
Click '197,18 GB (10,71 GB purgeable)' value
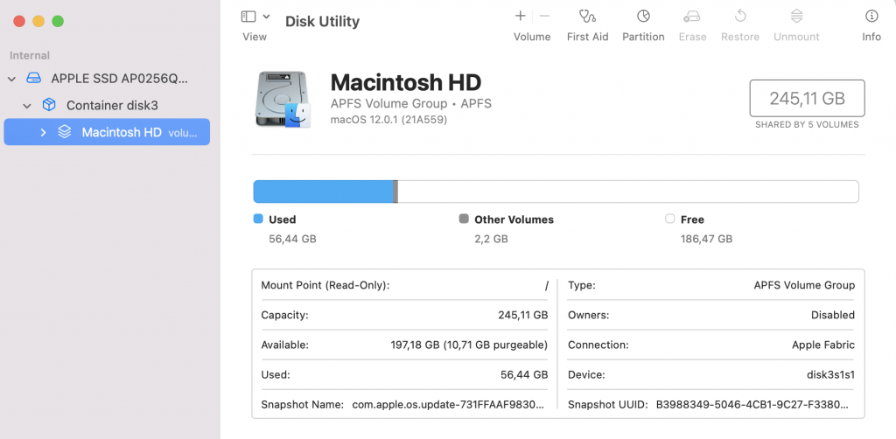click(469, 345)
